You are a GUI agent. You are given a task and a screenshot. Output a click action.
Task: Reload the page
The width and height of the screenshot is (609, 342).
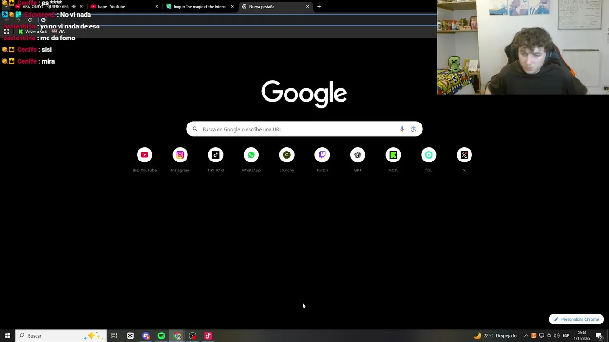[29, 20]
